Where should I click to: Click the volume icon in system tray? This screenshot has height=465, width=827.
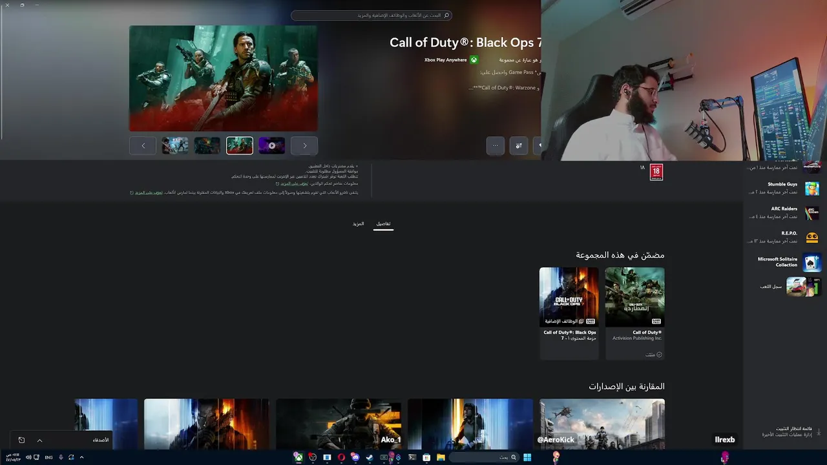pos(28,457)
